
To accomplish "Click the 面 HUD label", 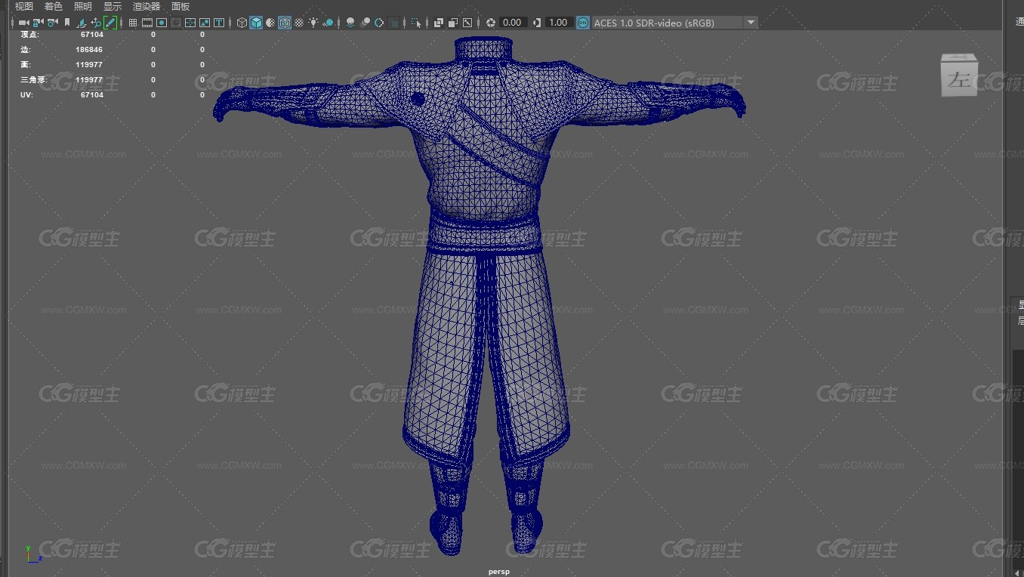I will [25, 64].
